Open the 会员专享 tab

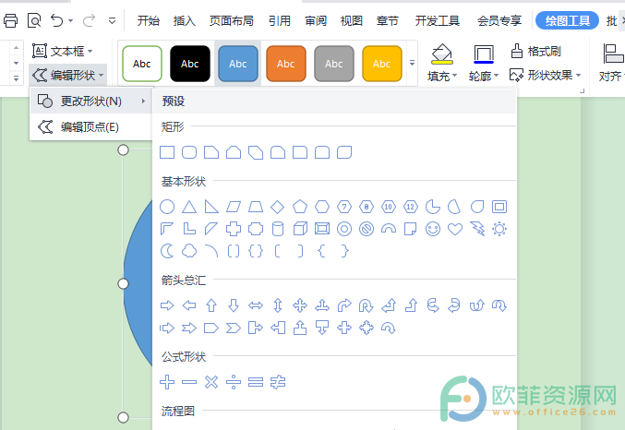[x=499, y=20]
